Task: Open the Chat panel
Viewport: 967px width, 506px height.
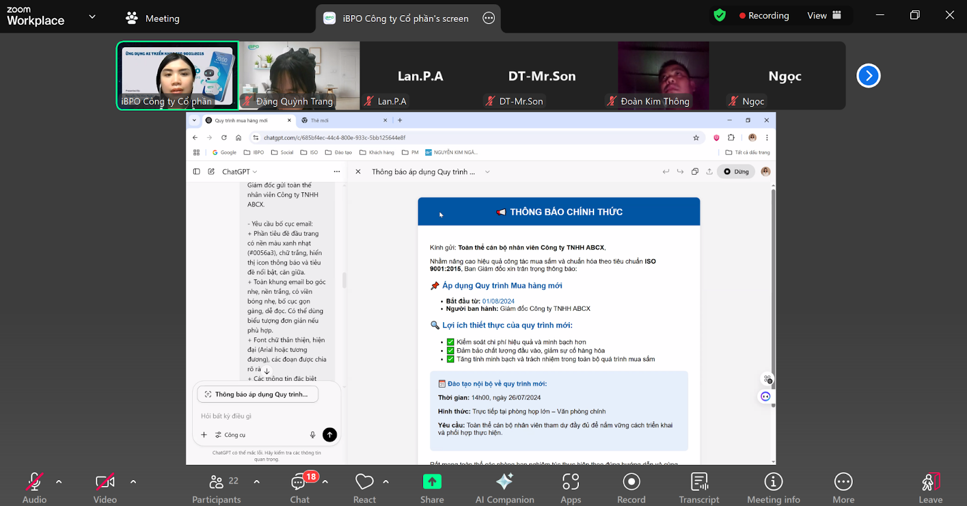Action: point(299,487)
